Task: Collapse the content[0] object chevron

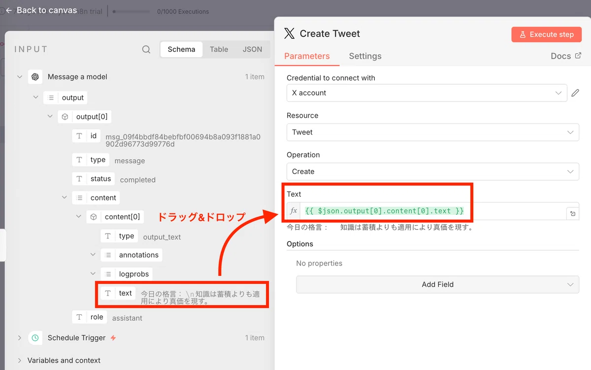Action: [78, 217]
